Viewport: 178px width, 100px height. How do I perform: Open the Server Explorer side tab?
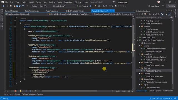tap(2, 15)
